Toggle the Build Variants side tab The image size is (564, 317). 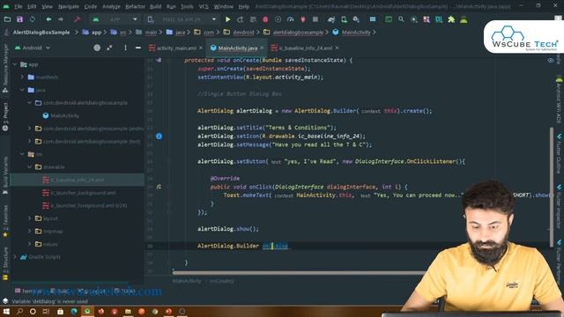pyautogui.click(x=5, y=175)
